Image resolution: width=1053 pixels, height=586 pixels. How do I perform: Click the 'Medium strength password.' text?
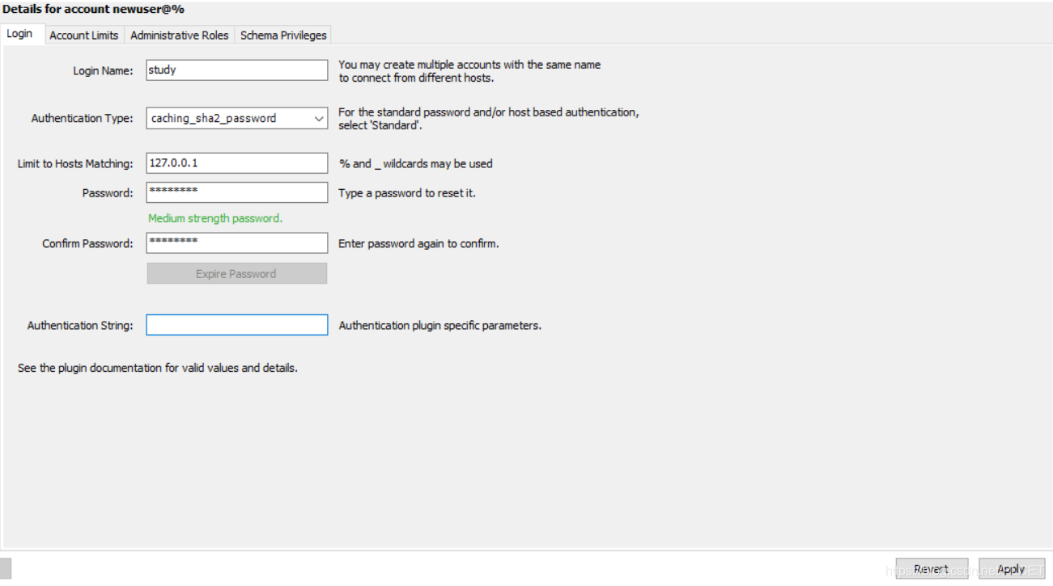[x=215, y=218]
